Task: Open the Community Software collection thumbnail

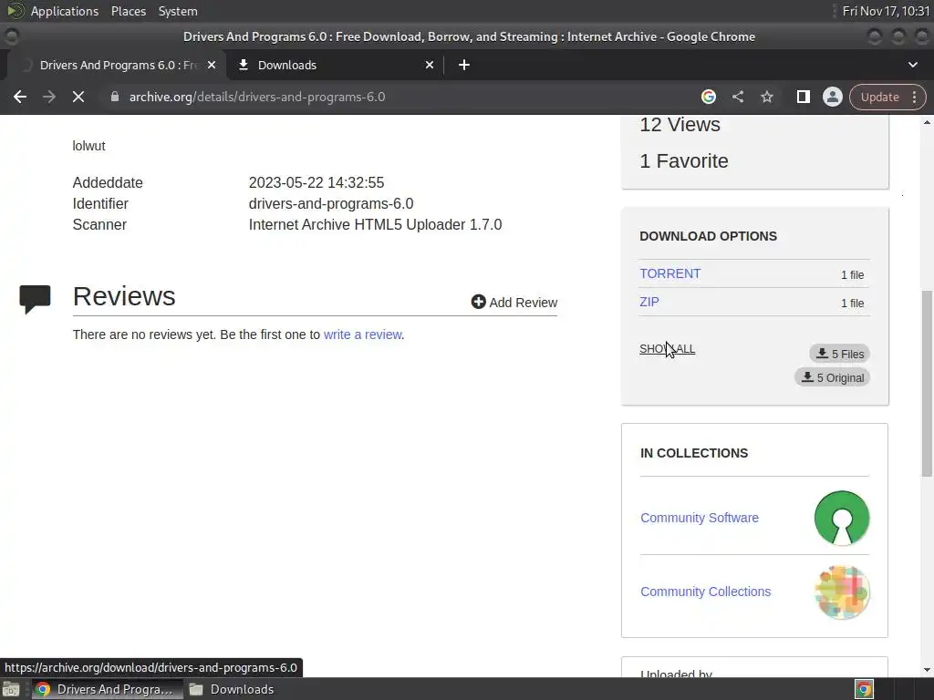Action: tap(842, 518)
